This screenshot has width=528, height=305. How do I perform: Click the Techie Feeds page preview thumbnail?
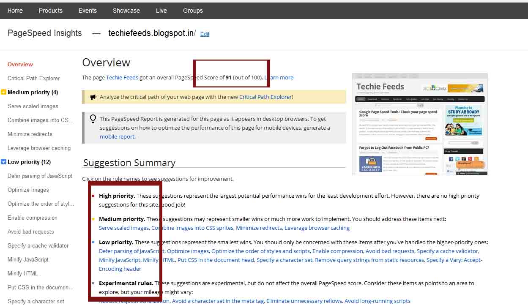click(x=420, y=124)
